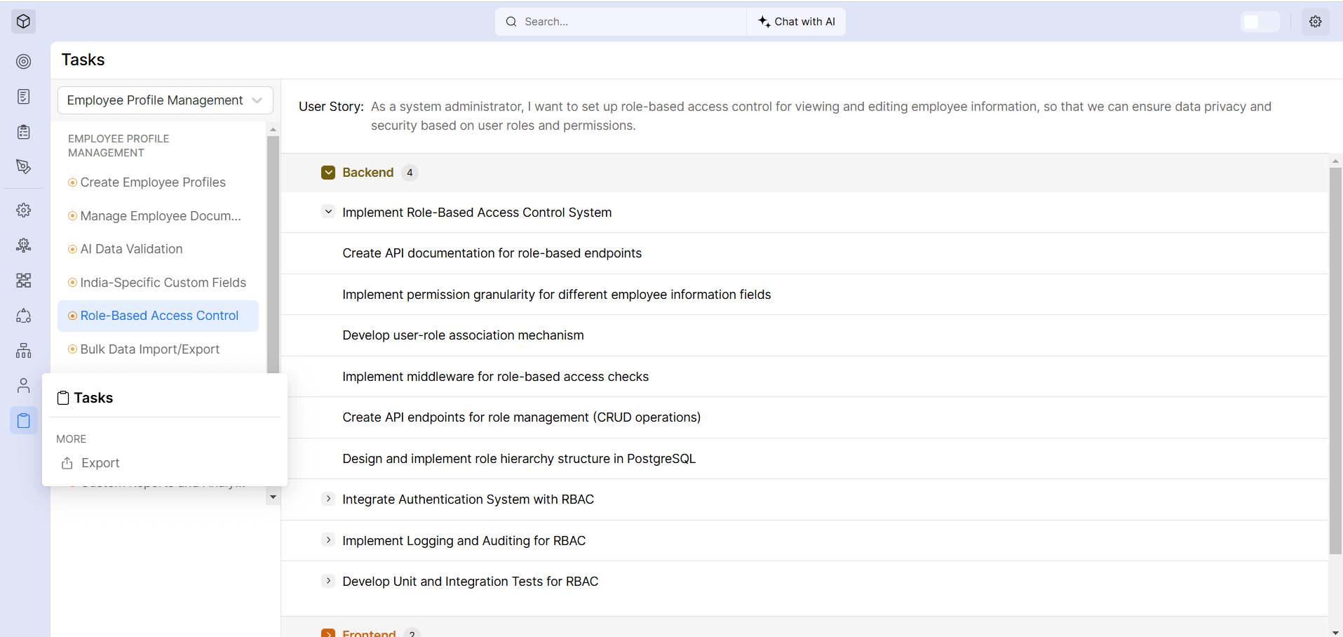Open the document list sidebar icon
Viewport: 1343px width, 637px height.
[x=23, y=97]
